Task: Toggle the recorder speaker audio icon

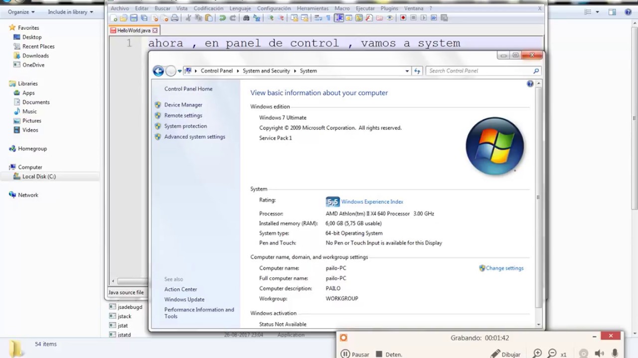Action: click(599, 354)
